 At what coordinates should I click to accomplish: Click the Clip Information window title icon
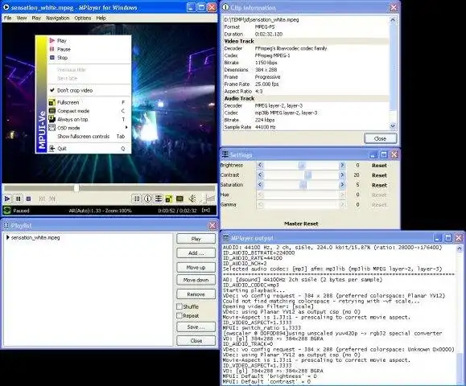(x=225, y=7)
